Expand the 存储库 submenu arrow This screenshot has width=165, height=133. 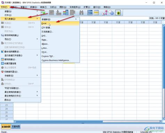37,76
